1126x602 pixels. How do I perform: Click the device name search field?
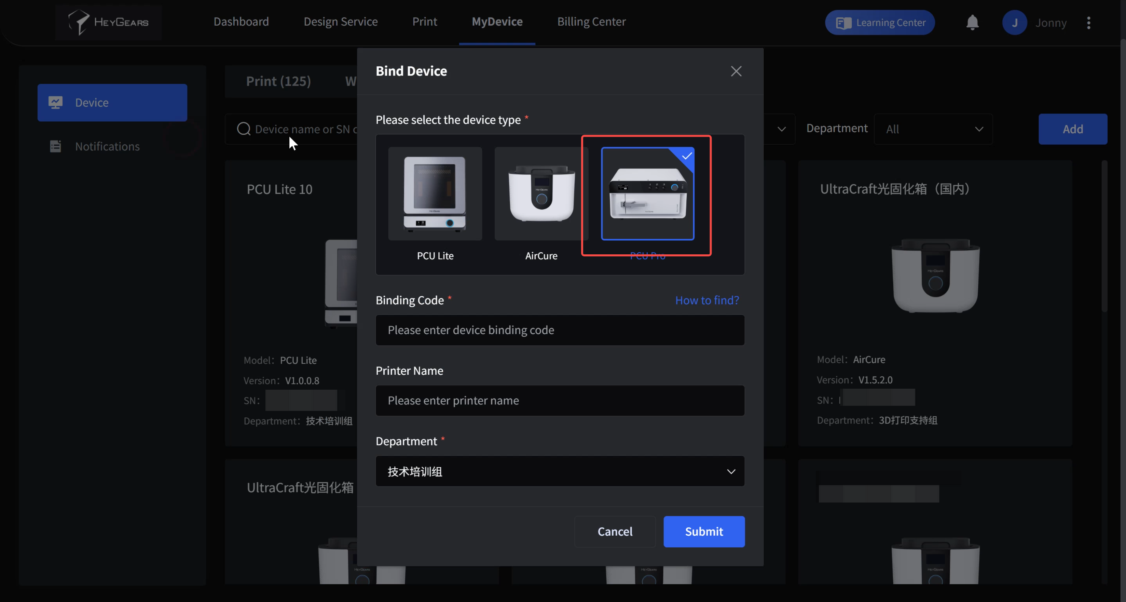tap(291, 129)
